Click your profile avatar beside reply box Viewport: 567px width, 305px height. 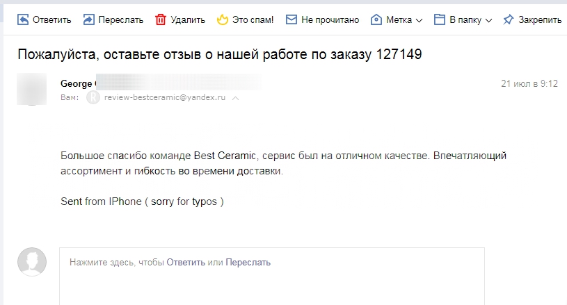coord(32,262)
